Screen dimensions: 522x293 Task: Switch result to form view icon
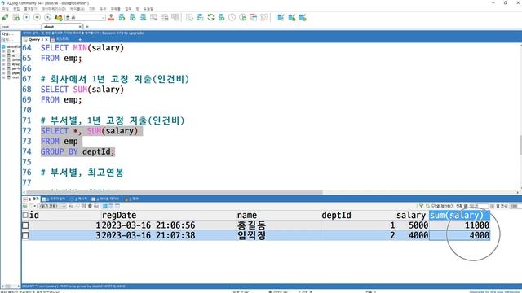(111, 206)
